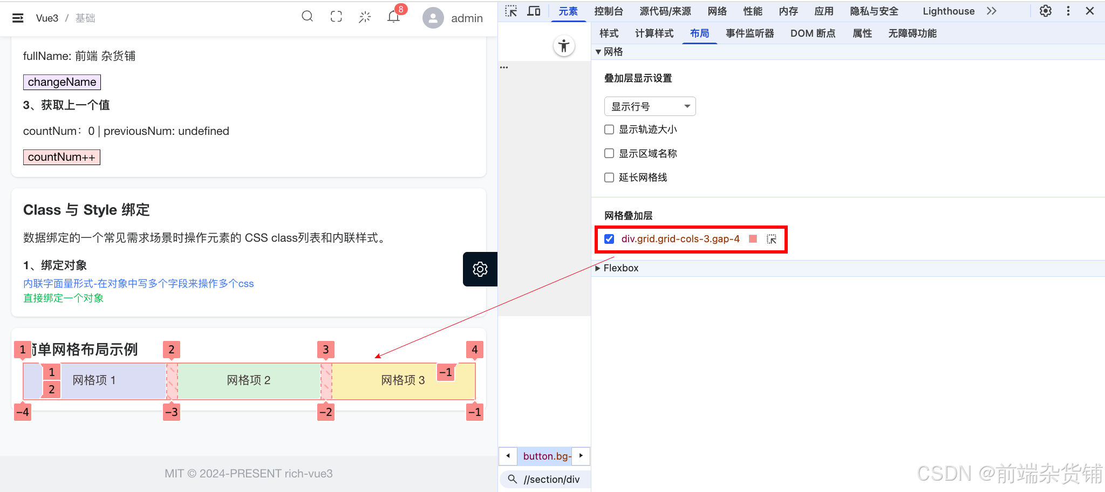Toggle the hamburger sidebar menu icon
1105x492 pixels.
tap(18, 18)
